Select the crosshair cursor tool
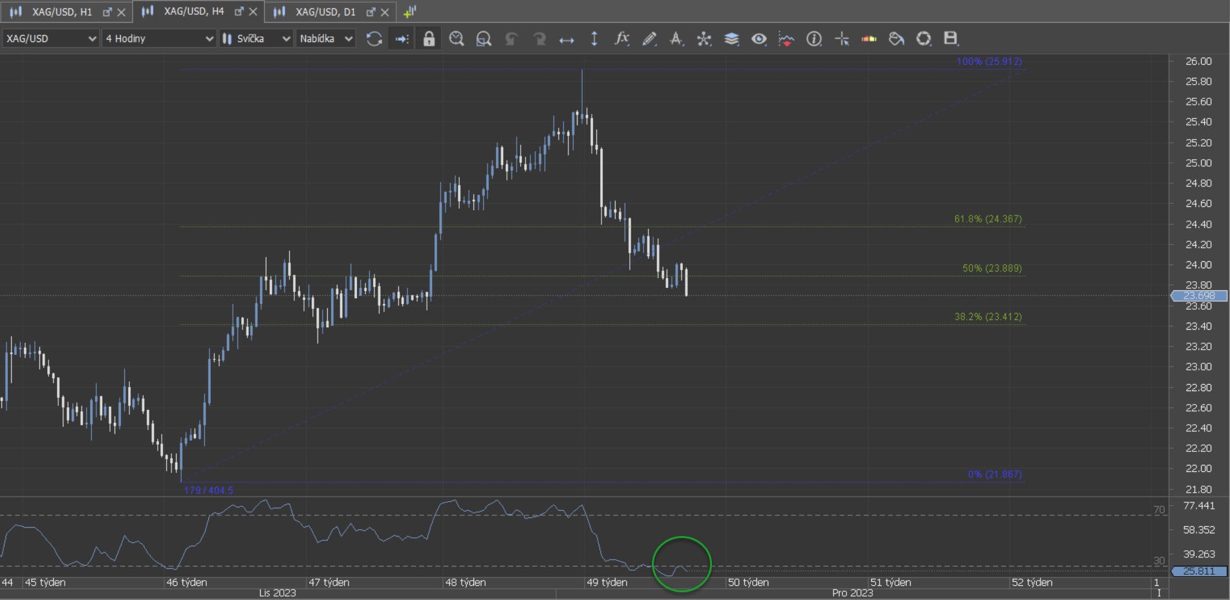The image size is (1230, 600). point(841,39)
